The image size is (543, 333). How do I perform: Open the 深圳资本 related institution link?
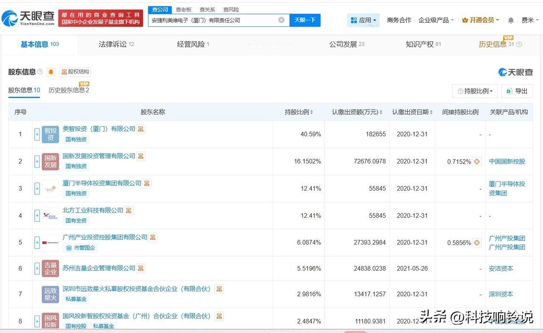(501, 294)
